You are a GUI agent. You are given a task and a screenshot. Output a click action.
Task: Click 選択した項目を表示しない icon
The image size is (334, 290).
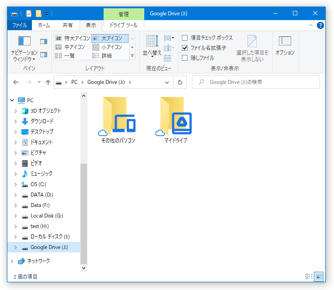(252, 48)
